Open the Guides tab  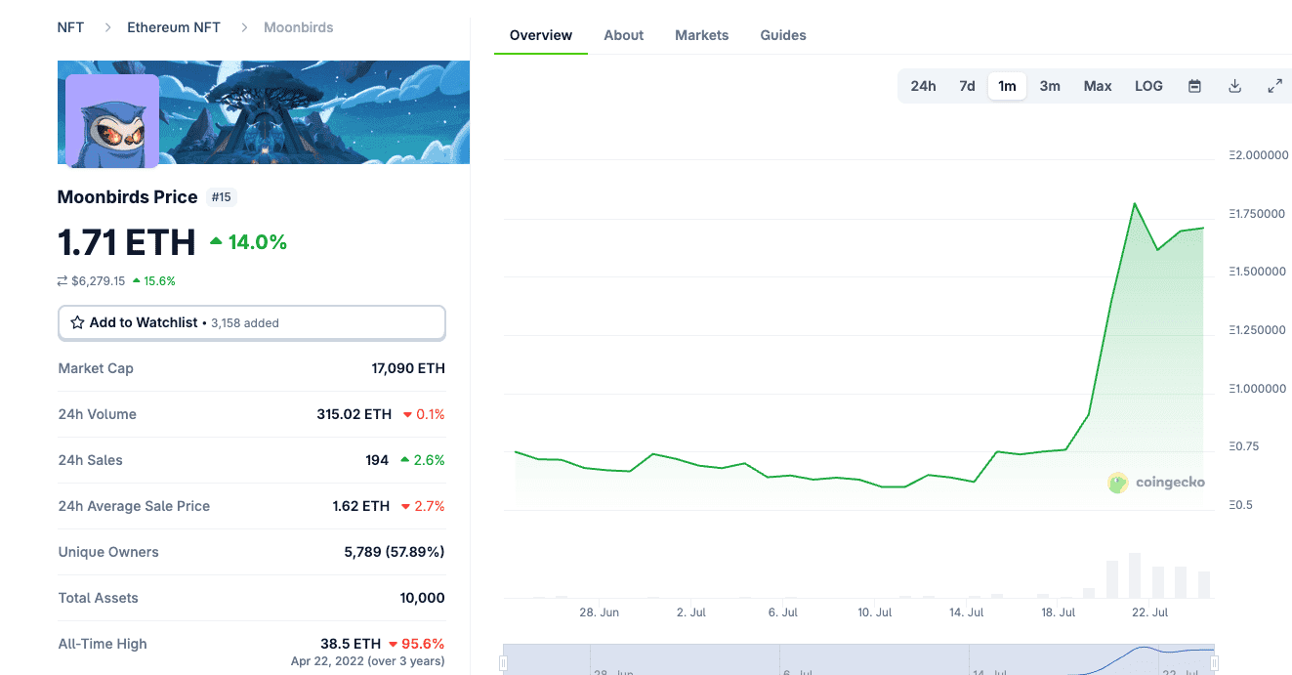point(783,35)
